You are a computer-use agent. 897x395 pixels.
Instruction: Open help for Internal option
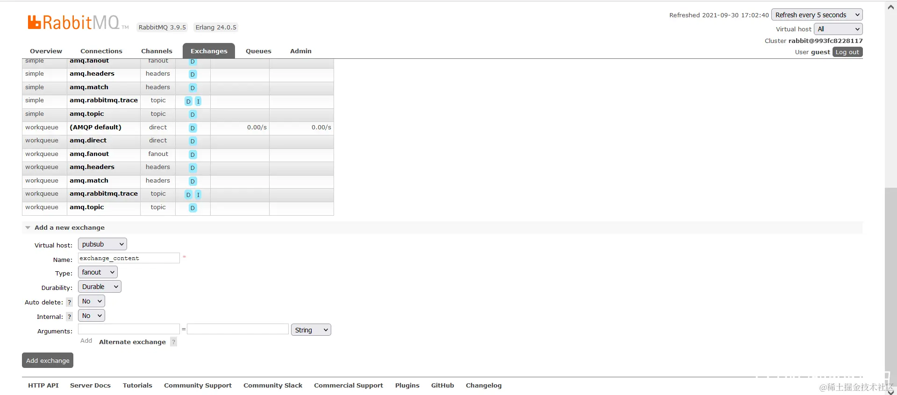69,317
